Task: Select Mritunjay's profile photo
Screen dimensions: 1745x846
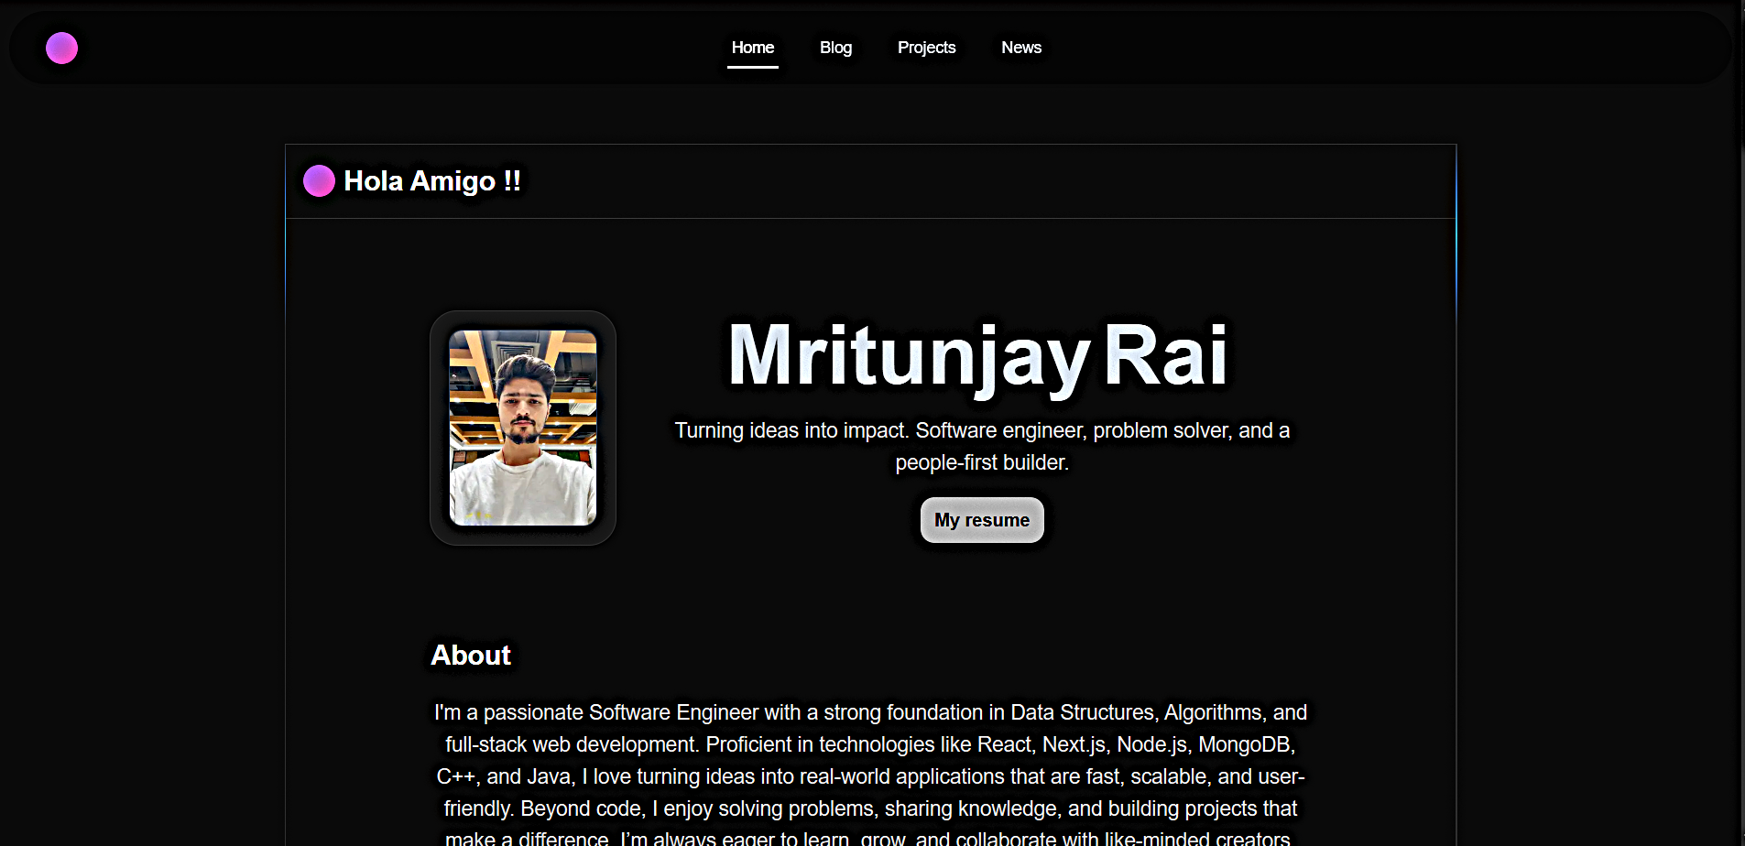Action: click(x=521, y=427)
